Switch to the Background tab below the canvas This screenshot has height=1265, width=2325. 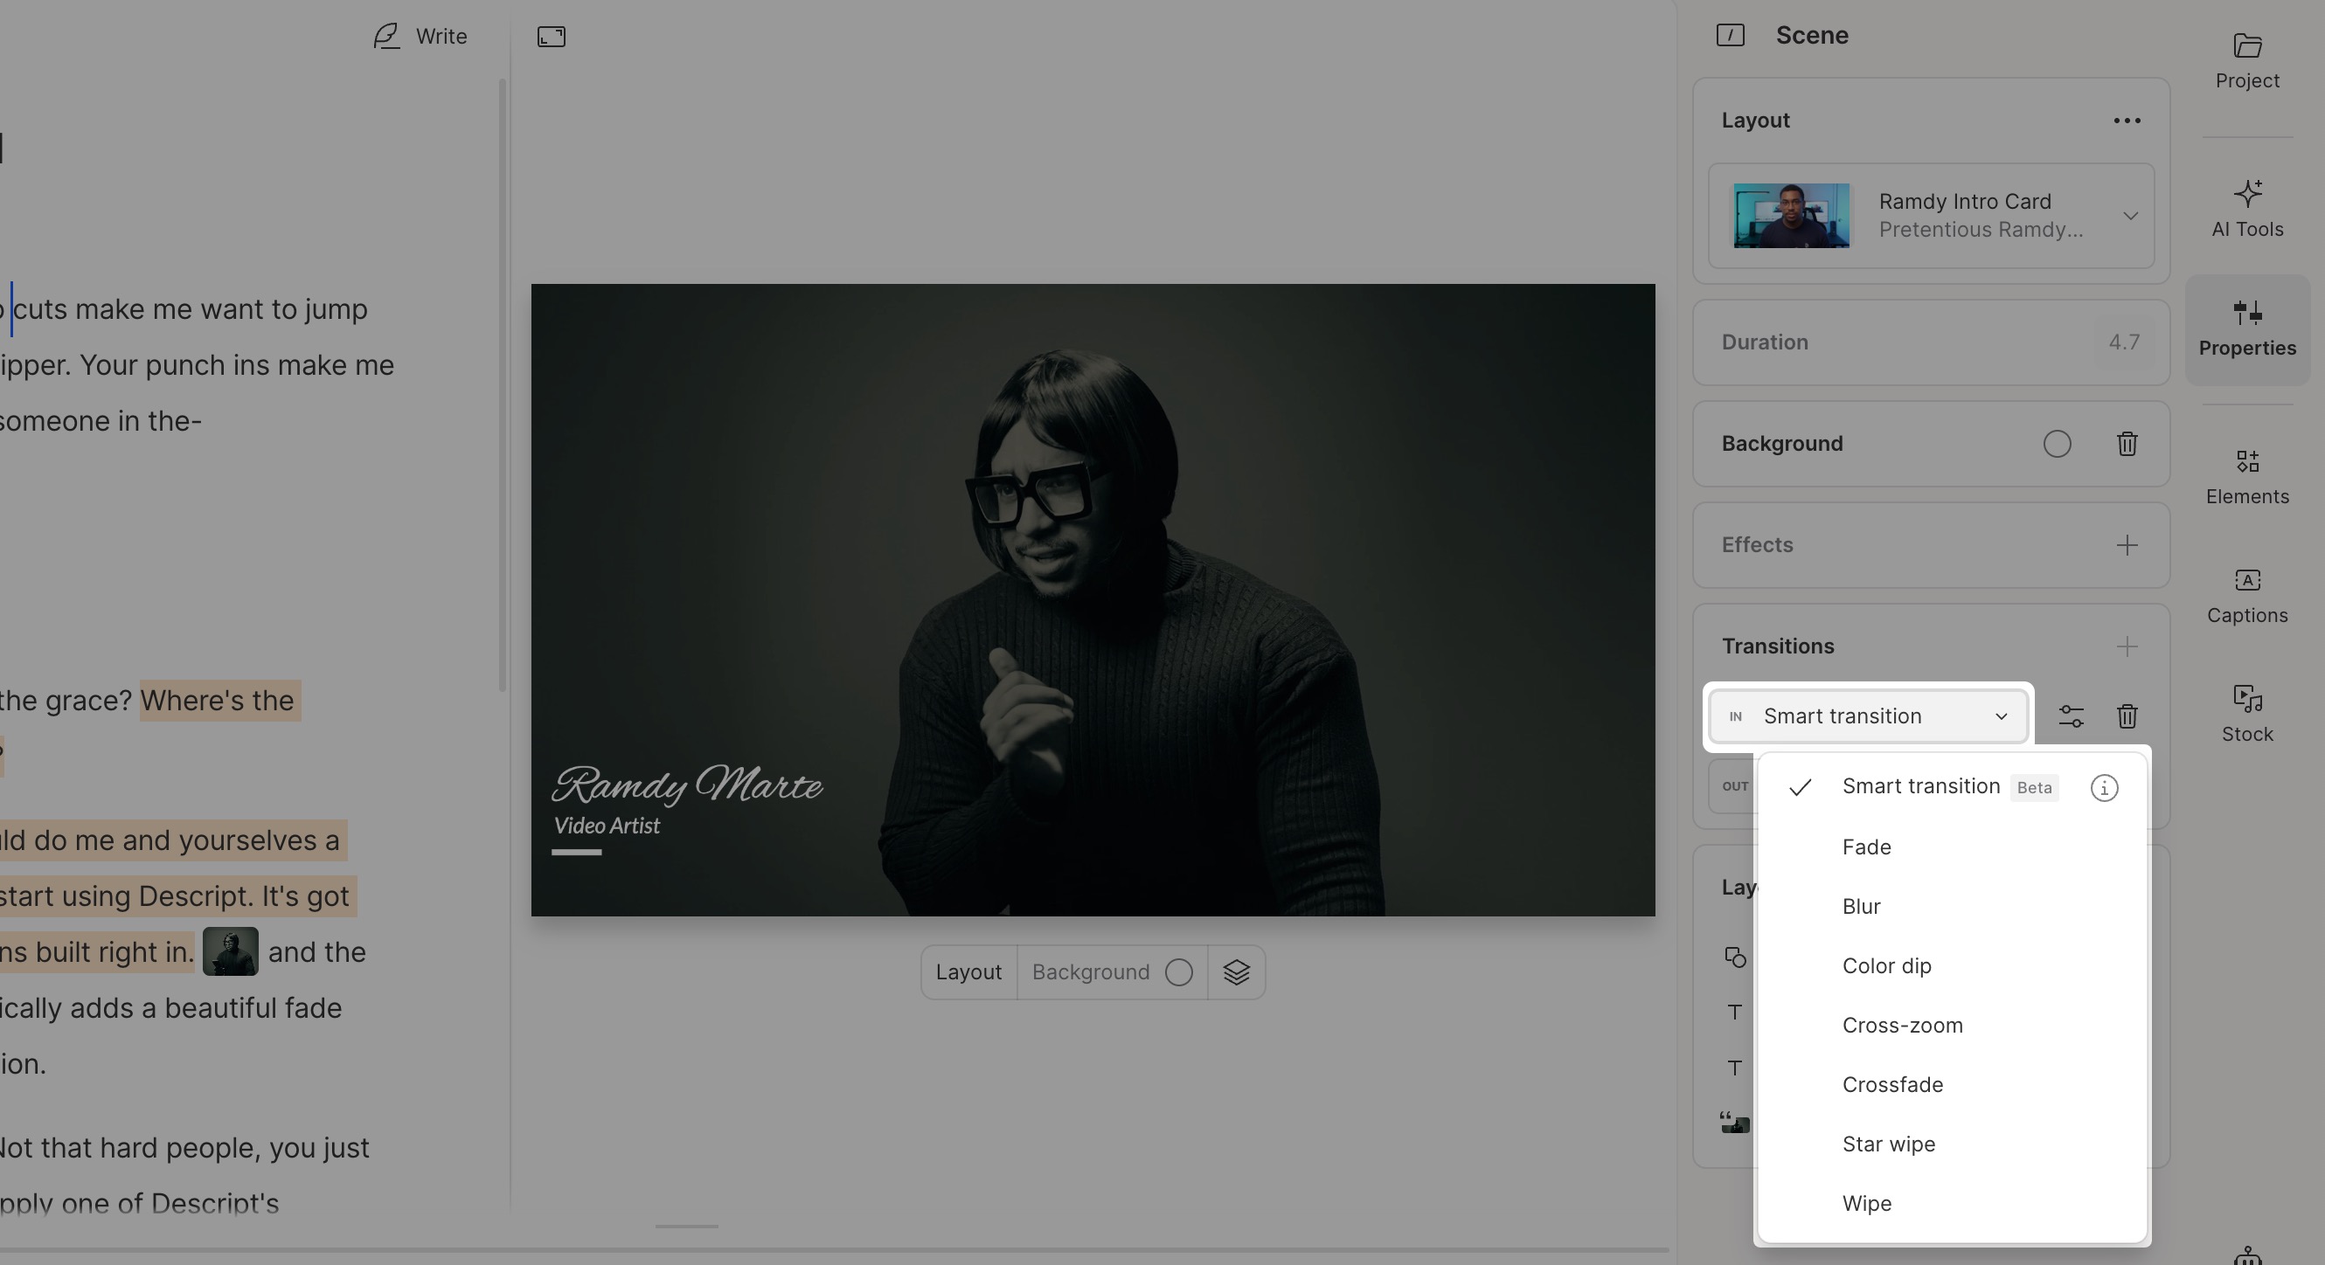coord(1089,972)
